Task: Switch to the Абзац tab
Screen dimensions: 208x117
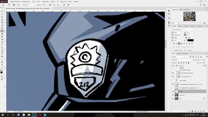Action: 180,26
